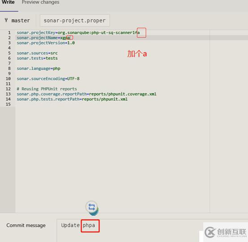248x242 pixels.
Task: Place cursor at end of sonar.projectName line
Action: tap(70, 38)
